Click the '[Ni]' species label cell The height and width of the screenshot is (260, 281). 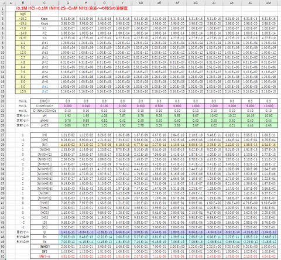click(x=44, y=145)
